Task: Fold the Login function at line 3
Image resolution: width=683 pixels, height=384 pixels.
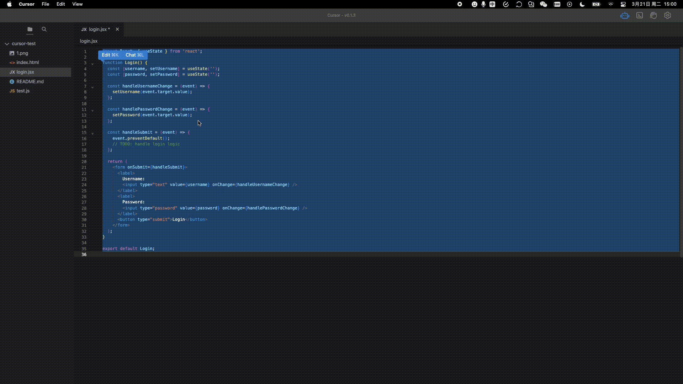Action: [x=92, y=64]
